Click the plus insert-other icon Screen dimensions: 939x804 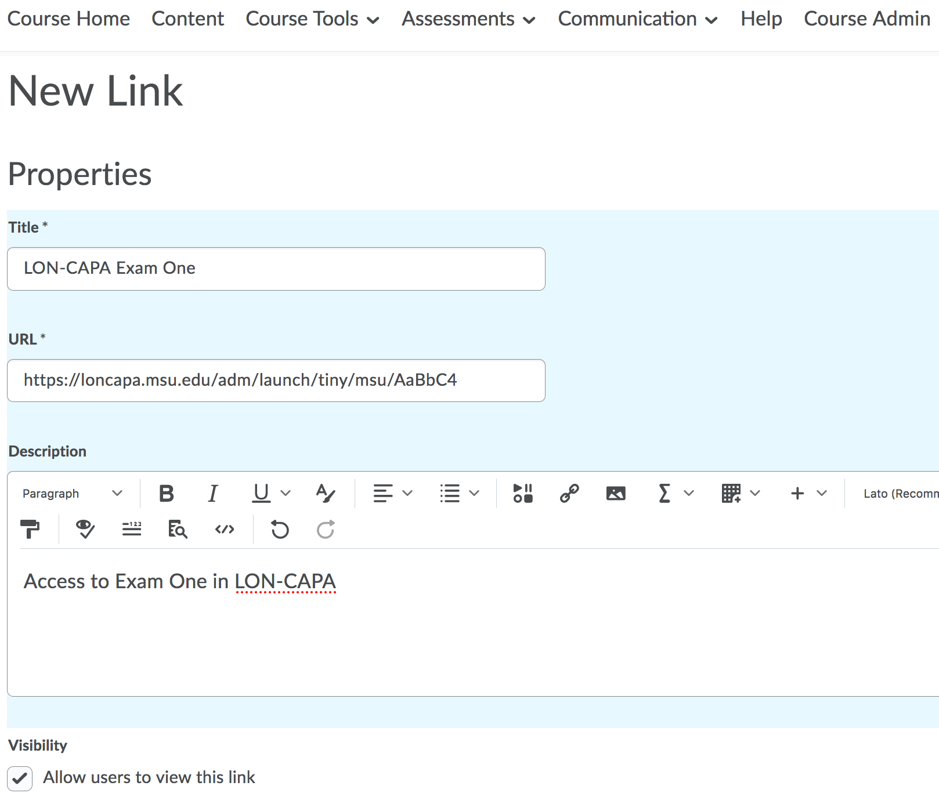[797, 494]
